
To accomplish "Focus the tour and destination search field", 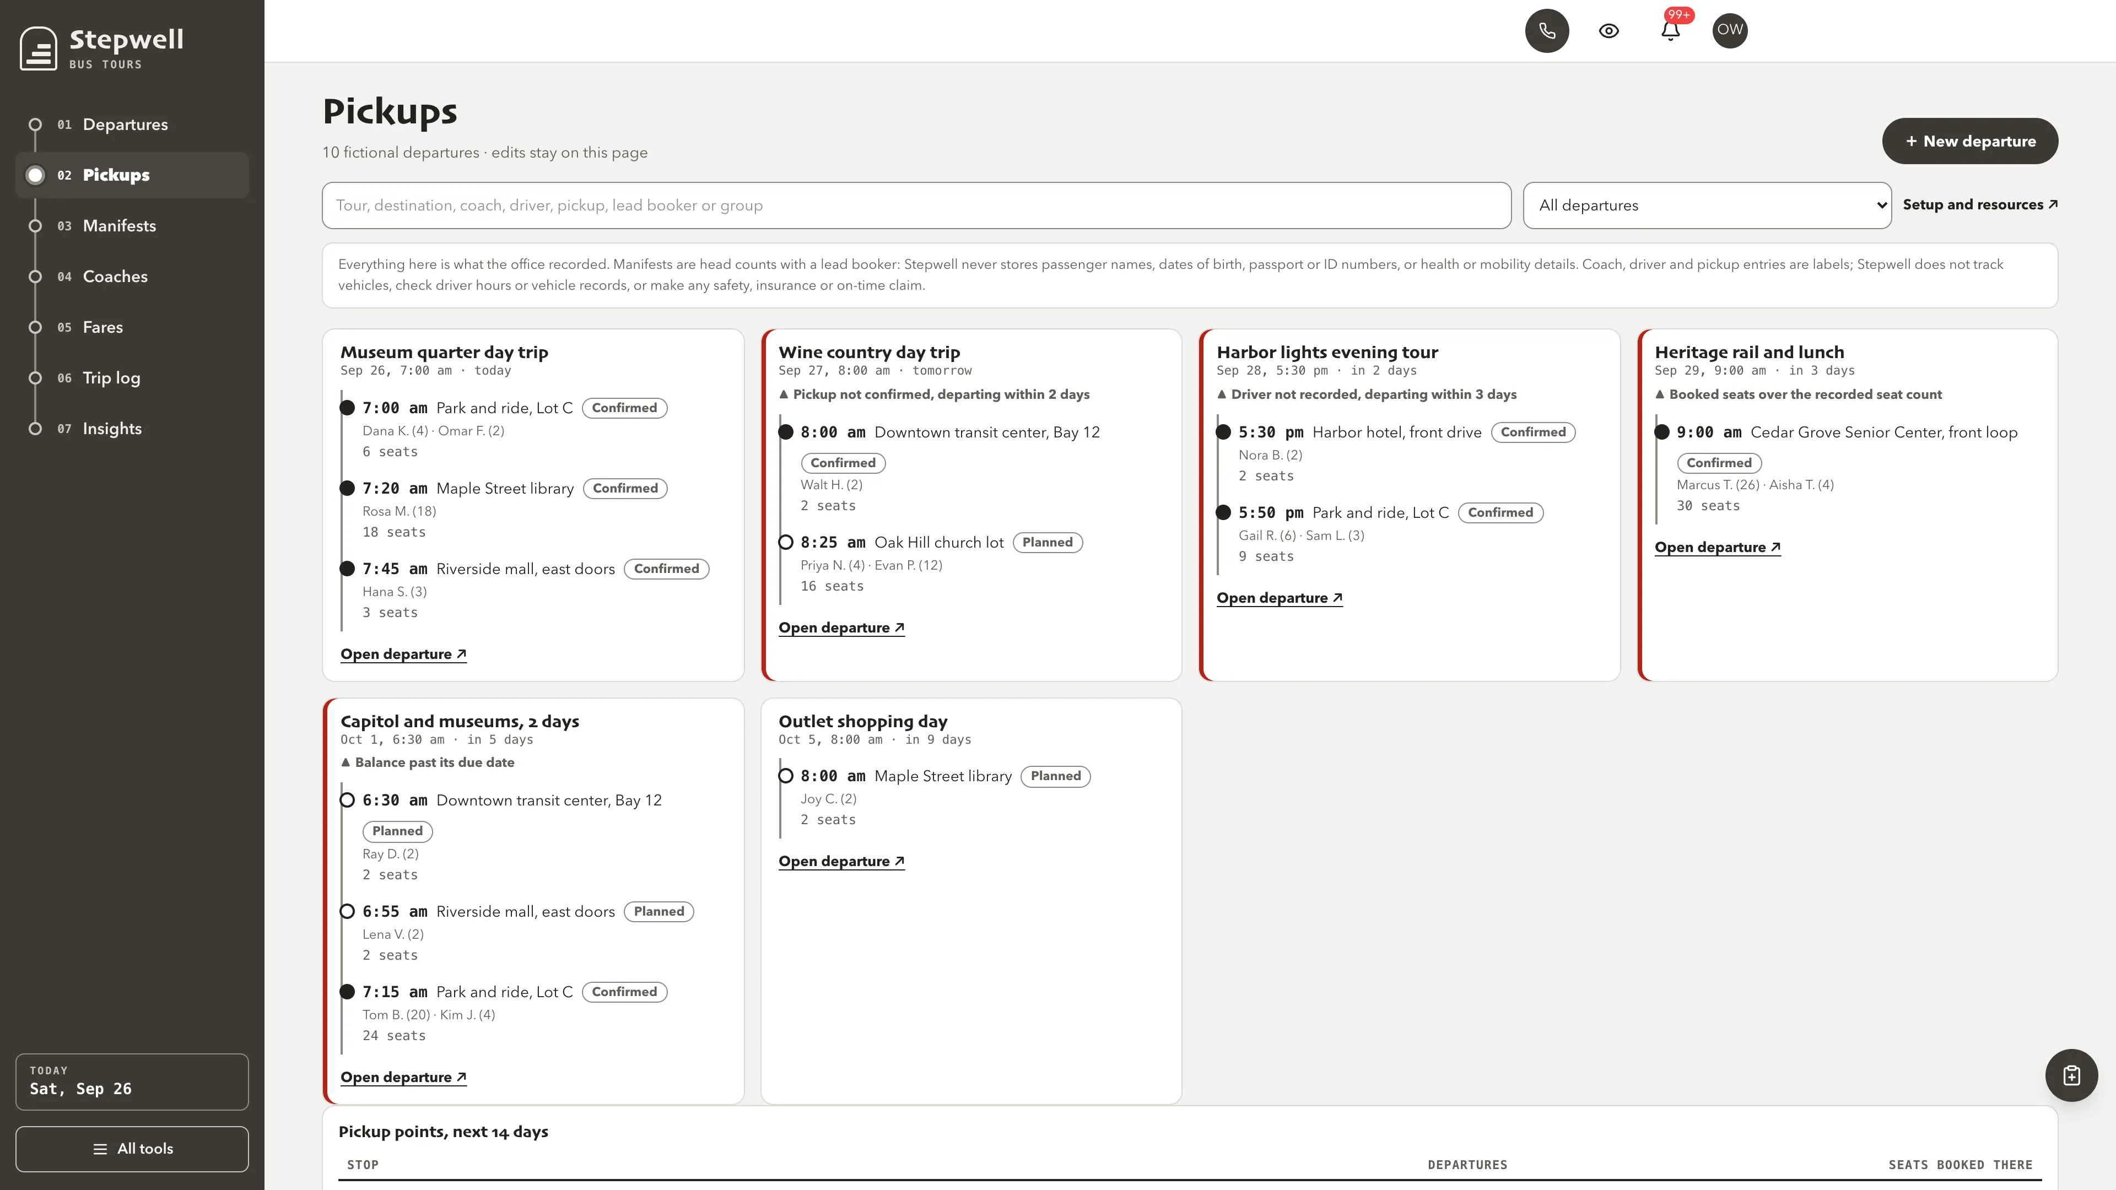I will 917,205.
